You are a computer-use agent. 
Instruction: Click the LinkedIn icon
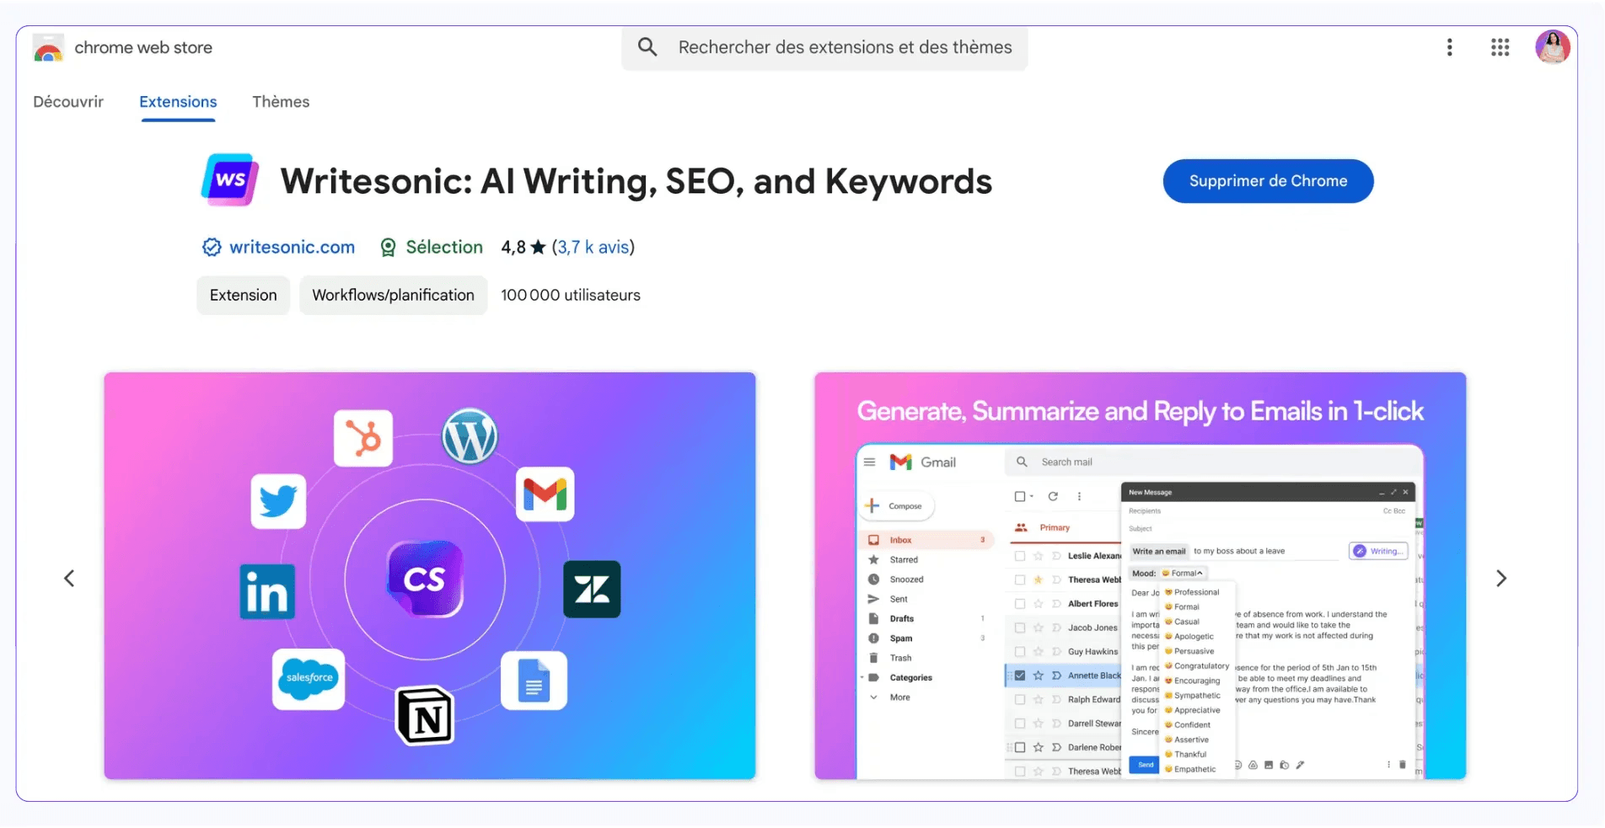[x=267, y=591]
